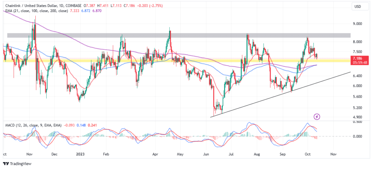The height and width of the screenshot is (169, 373).
Task: Click the Nov label at right of time axis
Action: click(333, 154)
